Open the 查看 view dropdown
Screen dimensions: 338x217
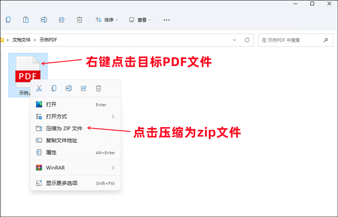tap(140, 20)
